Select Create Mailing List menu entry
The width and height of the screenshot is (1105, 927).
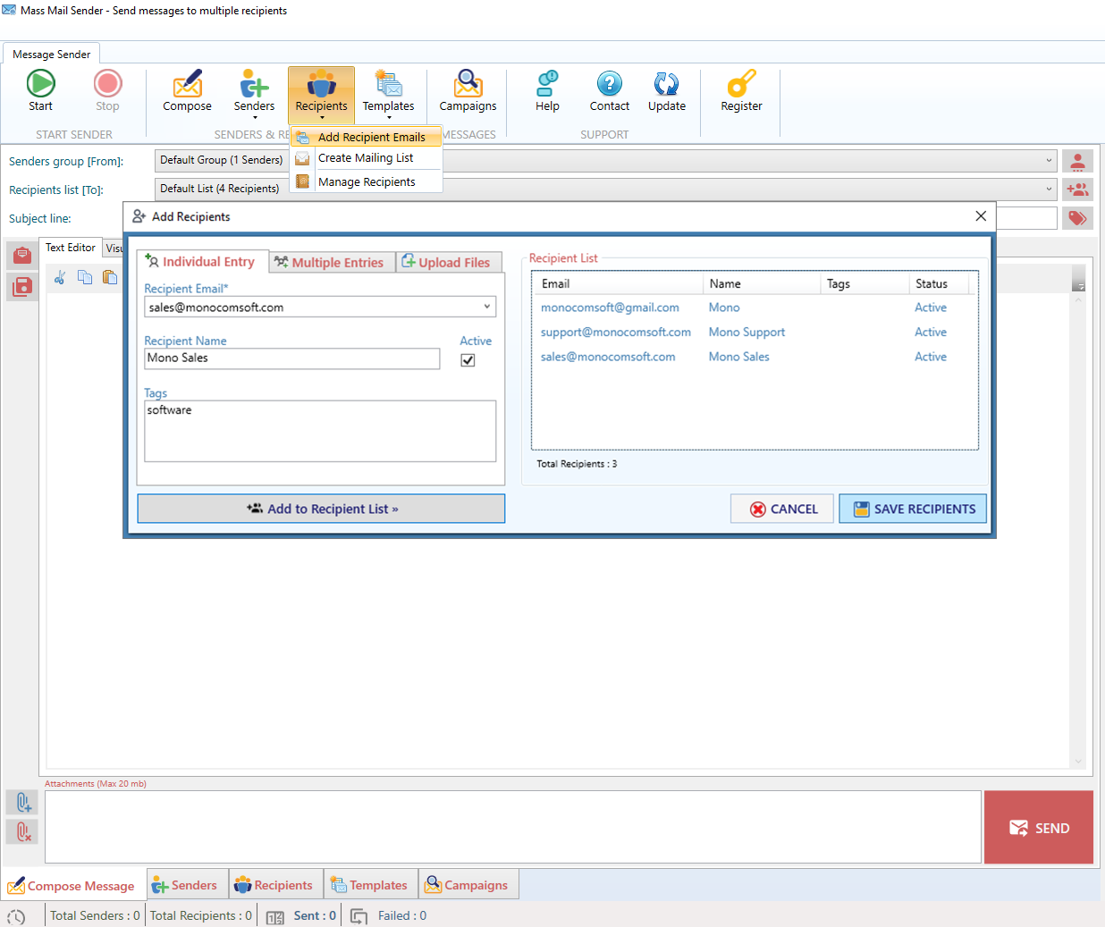367,158
